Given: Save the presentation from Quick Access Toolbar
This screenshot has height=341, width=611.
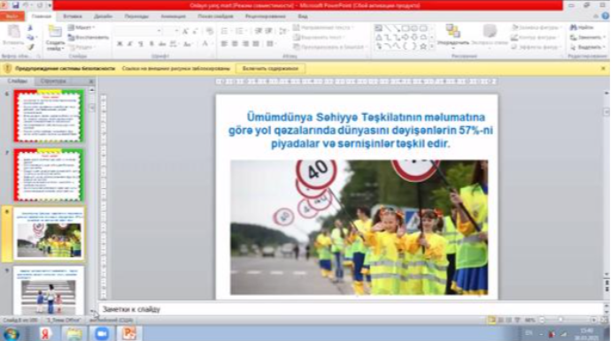Looking at the screenshot, I should coord(16,5).
